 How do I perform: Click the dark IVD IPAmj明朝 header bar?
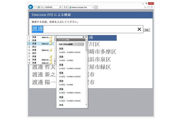click(71, 40)
